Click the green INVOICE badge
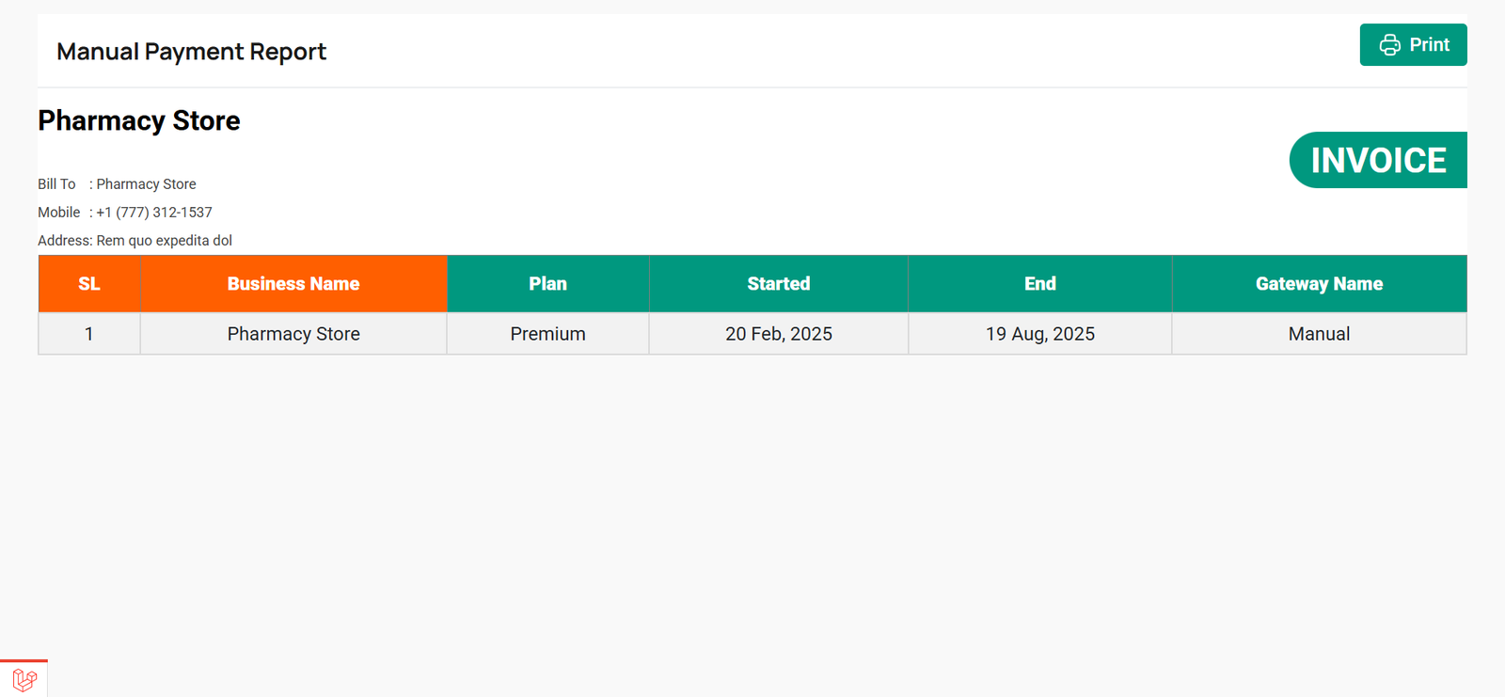 click(x=1378, y=160)
